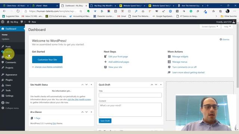Image resolution: width=239 pixels, height=134 pixels.
Task: Dismiss the Welcome panel
Action: pos(224,39)
